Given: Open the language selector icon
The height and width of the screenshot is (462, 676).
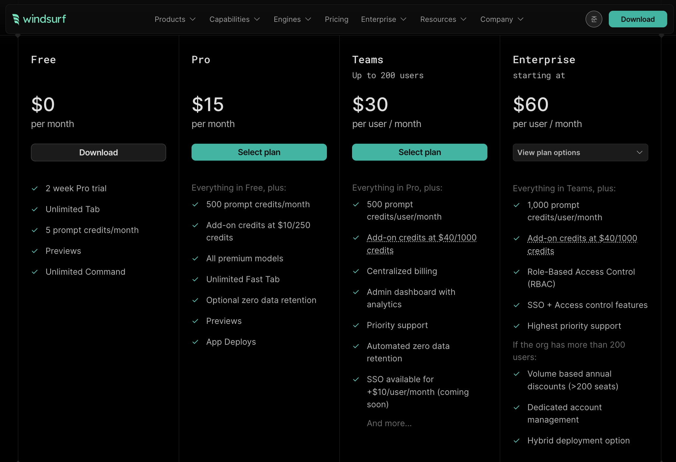Looking at the screenshot, I should [594, 19].
